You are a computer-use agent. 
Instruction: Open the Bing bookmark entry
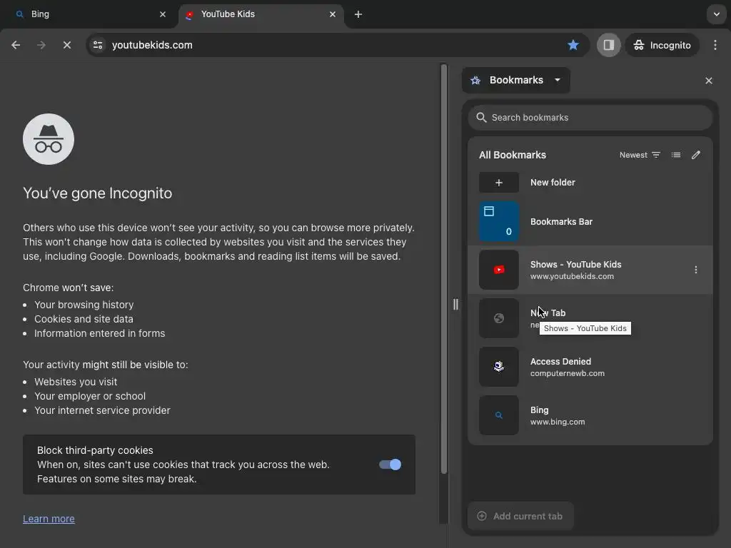coord(590,416)
